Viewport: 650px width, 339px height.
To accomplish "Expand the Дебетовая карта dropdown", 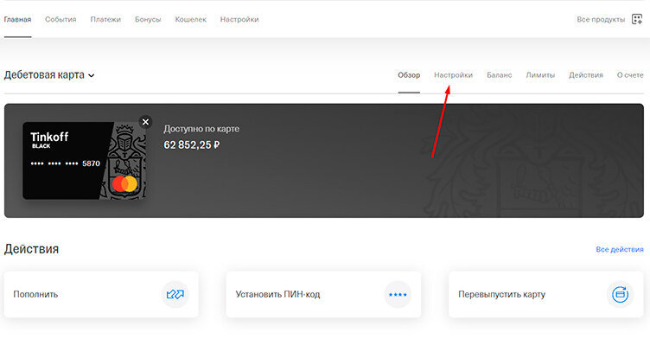I will tap(49, 75).
